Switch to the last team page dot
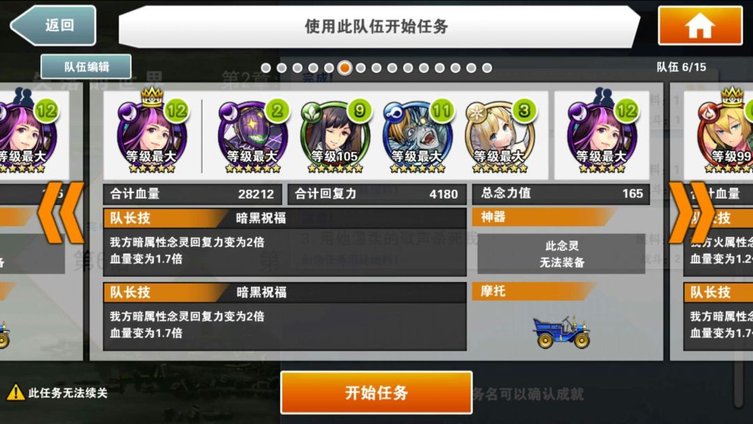This screenshot has height=424, width=753. tap(487, 68)
